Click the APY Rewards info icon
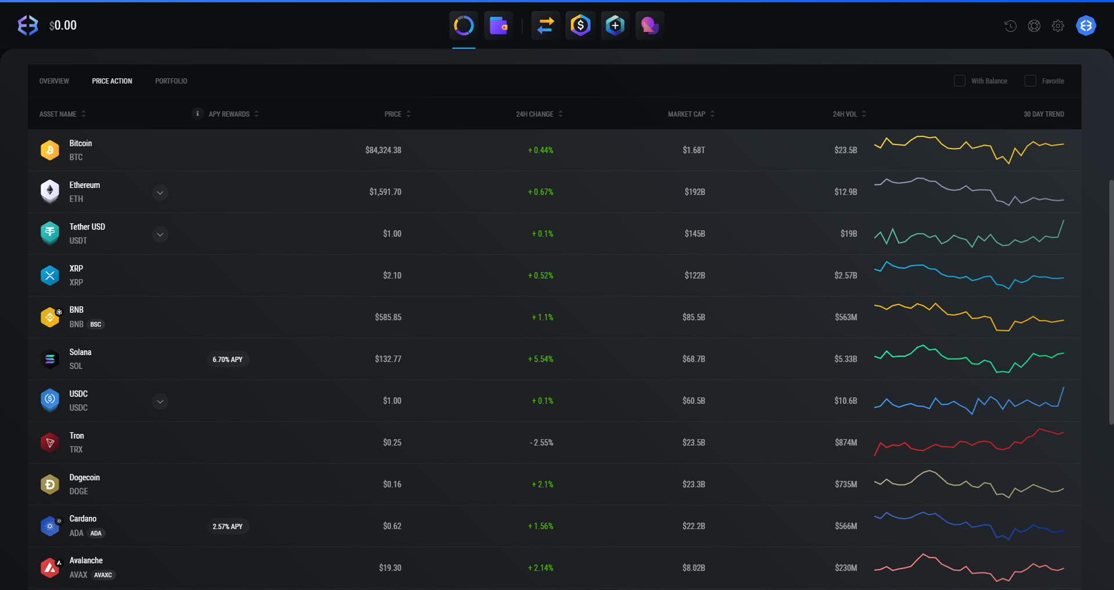Viewport: 1114px width, 590px height. coord(197,114)
